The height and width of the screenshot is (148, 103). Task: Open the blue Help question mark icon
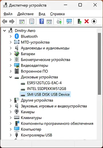click(x=42, y=21)
